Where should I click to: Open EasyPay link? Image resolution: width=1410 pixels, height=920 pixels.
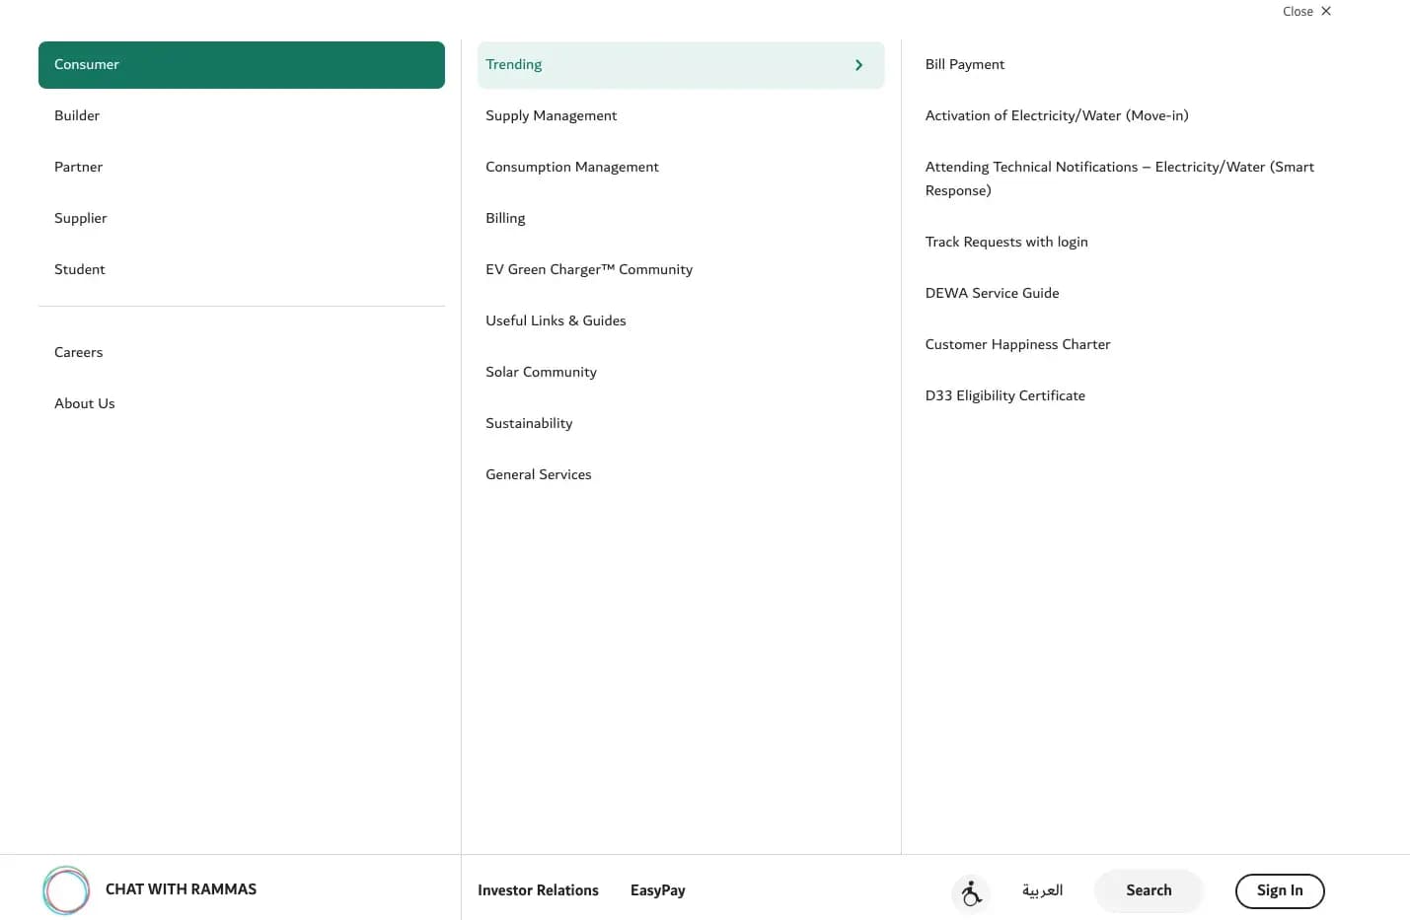pyautogui.click(x=657, y=890)
